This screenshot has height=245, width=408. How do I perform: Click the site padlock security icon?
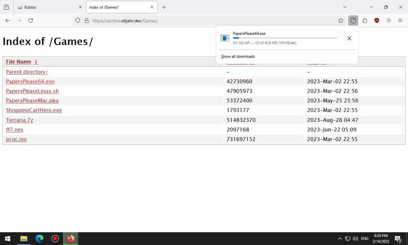pos(86,20)
